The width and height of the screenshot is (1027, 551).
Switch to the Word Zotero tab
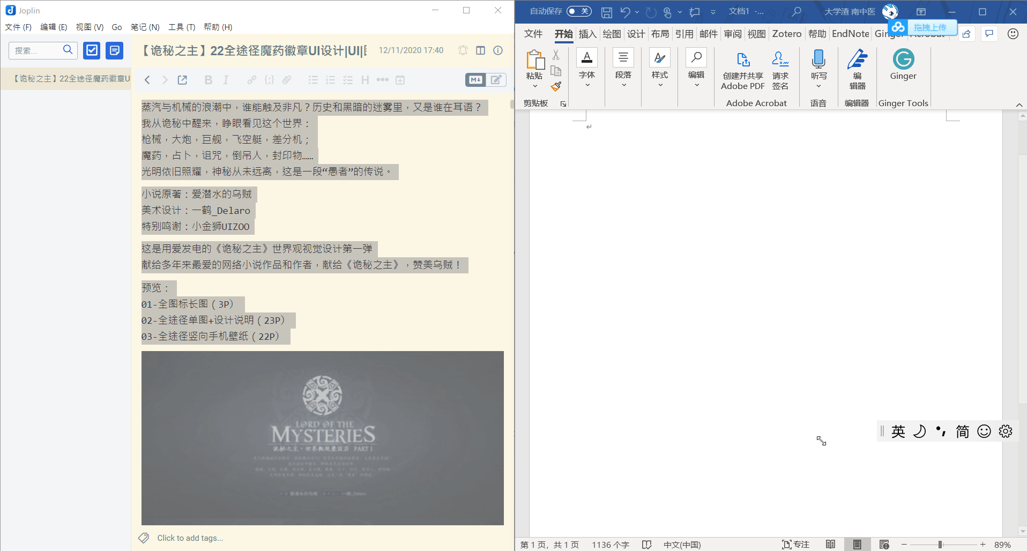click(787, 34)
